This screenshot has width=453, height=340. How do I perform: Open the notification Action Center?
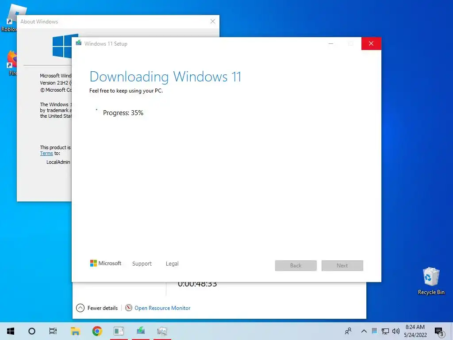[439, 331]
